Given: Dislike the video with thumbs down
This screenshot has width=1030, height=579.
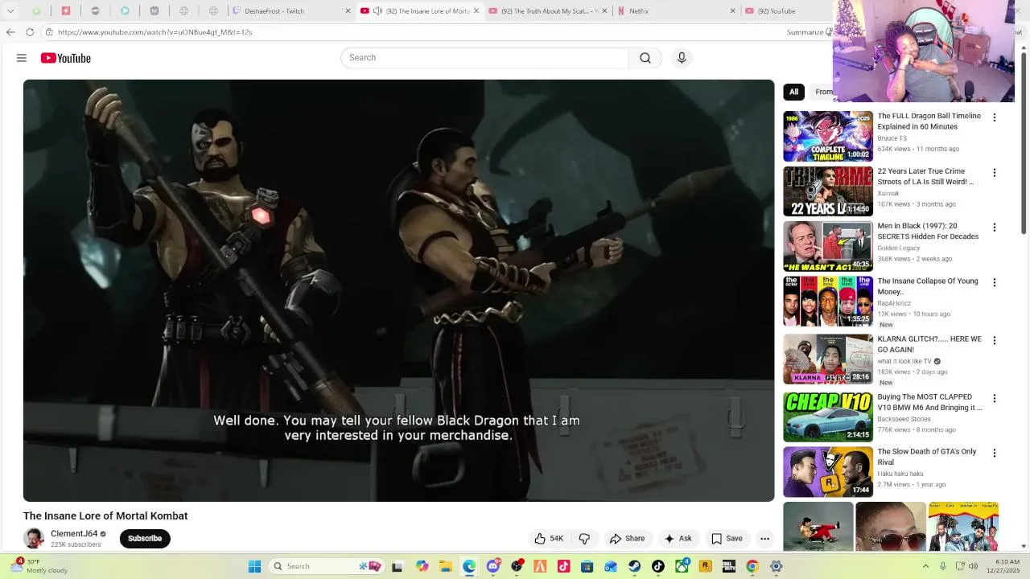Looking at the screenshot, I should point(585,539).
